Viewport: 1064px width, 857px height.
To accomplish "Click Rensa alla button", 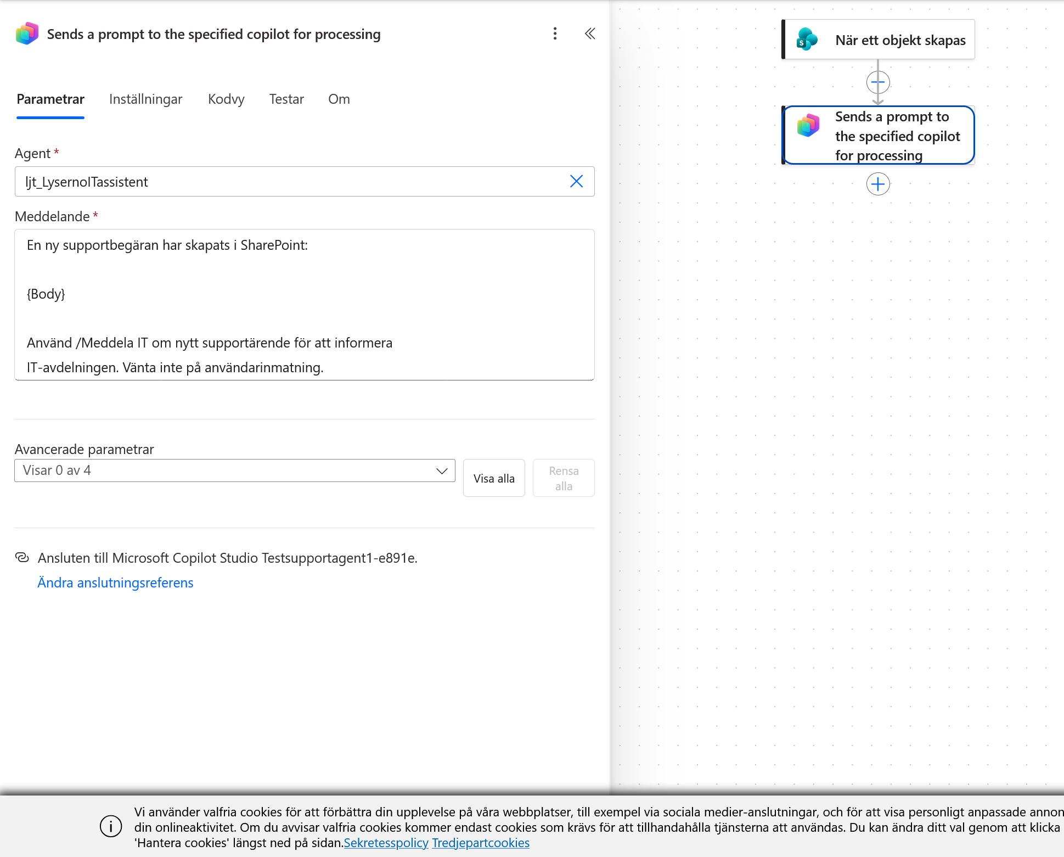I will pyautogui.click(x=564, y=478).
